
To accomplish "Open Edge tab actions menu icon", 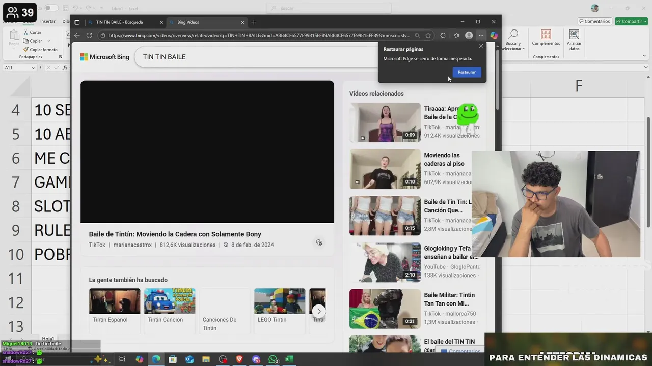I will point(77,22).
